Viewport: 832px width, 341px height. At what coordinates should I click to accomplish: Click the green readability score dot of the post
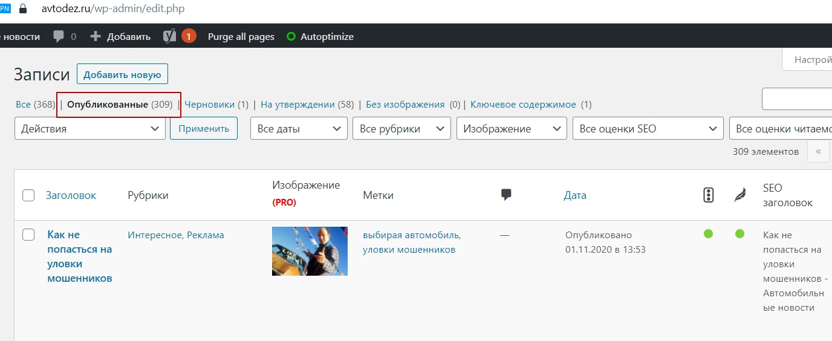[x=739, y=234]
